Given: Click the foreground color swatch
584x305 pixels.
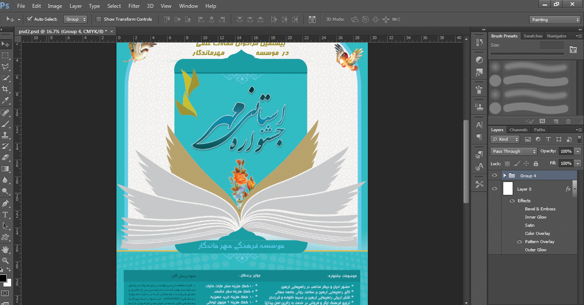Looking at the screenshot, I should [x=3, y=278].
